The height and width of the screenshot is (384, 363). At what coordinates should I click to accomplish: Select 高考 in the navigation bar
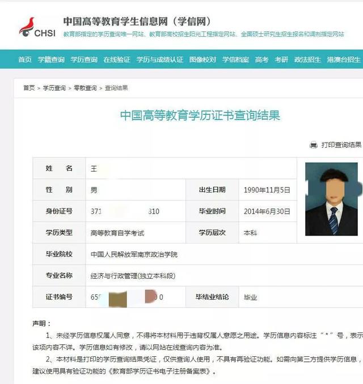261,59
